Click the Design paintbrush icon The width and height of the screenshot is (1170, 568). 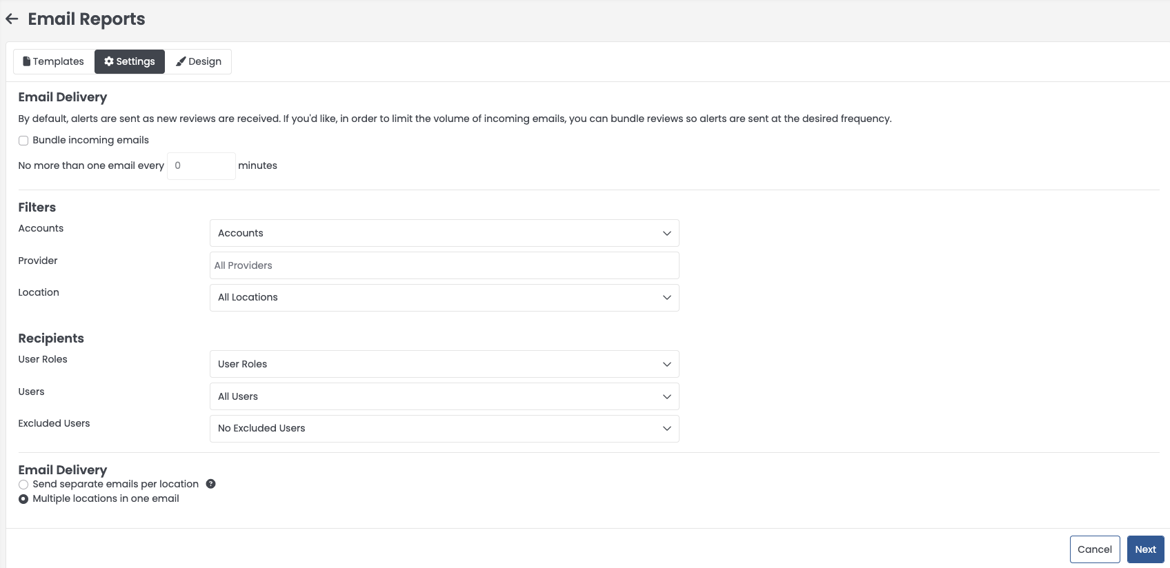pyautogui.click(x=181, y=61)
